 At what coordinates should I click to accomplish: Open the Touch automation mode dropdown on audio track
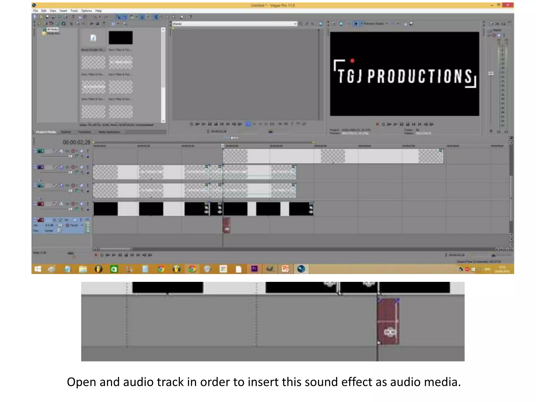82,225
